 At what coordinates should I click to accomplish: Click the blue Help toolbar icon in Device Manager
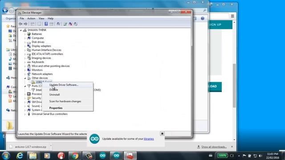click(x=46, y=24)
